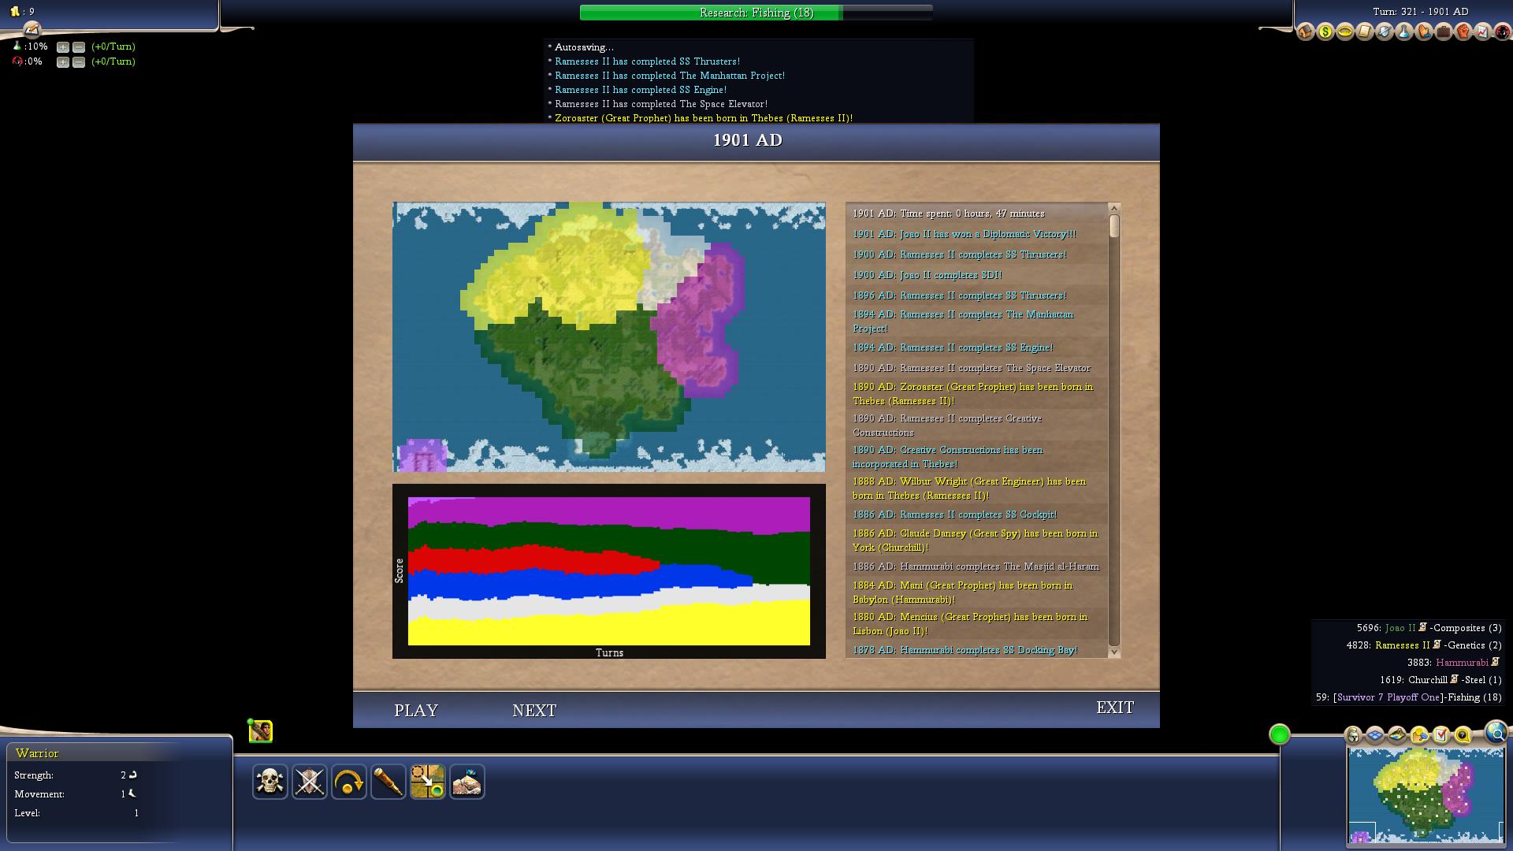
Task: Click the Research: Fishing progress bar
Action: point(756,13)
